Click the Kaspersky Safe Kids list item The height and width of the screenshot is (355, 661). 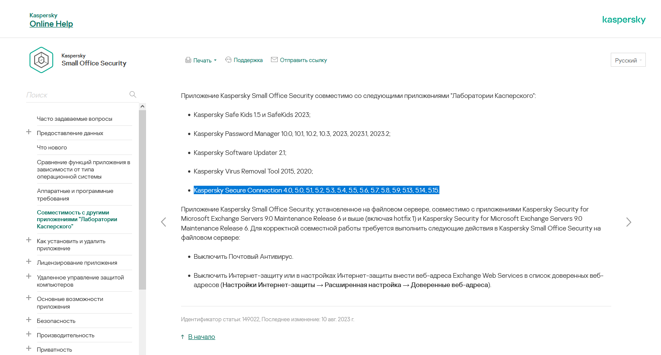pyautogui.click(x=252, y=115)
